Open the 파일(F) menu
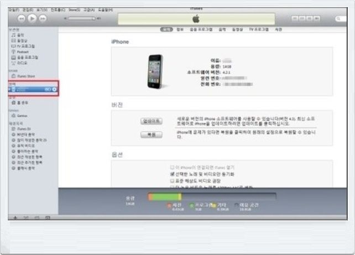Viewport: 355px width, 255px height. (x=14, y=10)
